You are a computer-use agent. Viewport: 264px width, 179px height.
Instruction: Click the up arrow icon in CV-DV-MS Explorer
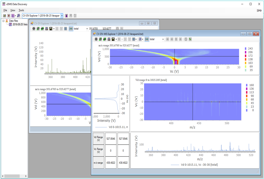click(x=176, y=39)
